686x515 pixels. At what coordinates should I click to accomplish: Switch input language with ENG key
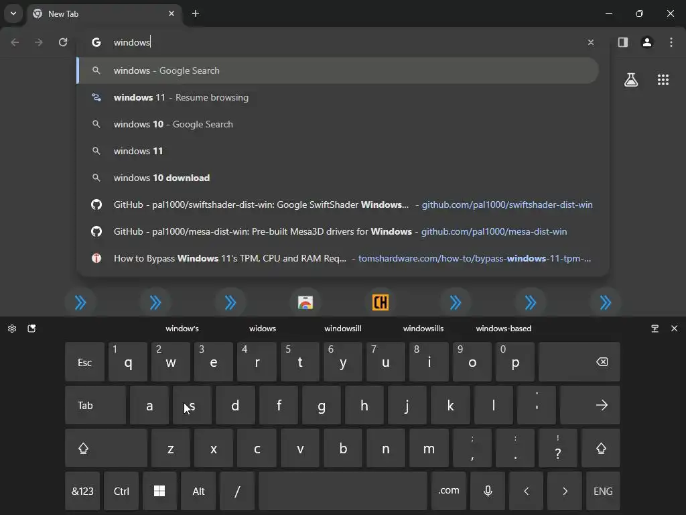[x=604, y=491]
